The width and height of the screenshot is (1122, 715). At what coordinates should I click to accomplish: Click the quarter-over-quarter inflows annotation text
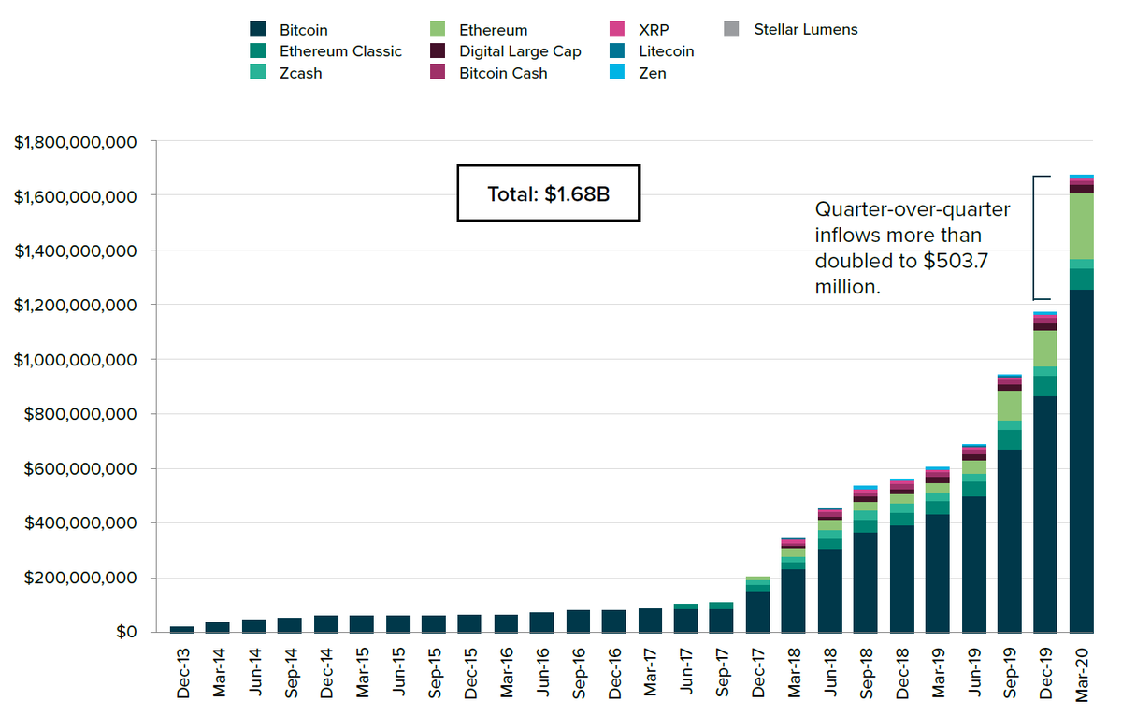(912, 248)
